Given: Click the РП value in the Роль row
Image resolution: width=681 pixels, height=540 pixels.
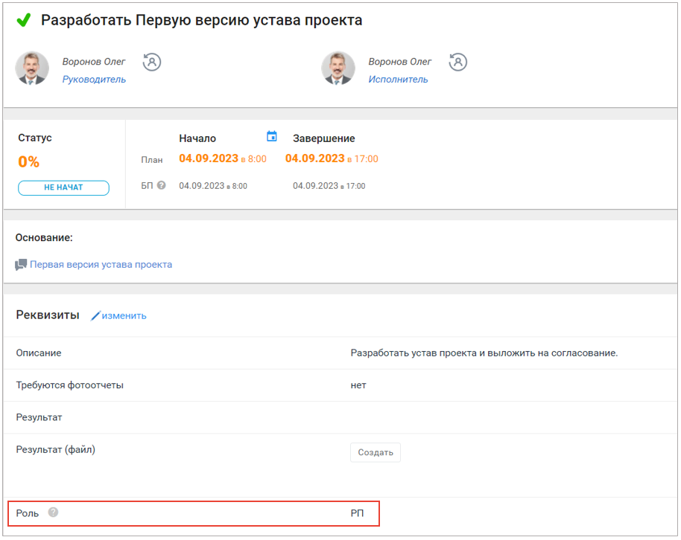Looking at the screenshot, I should coord(357,513).
